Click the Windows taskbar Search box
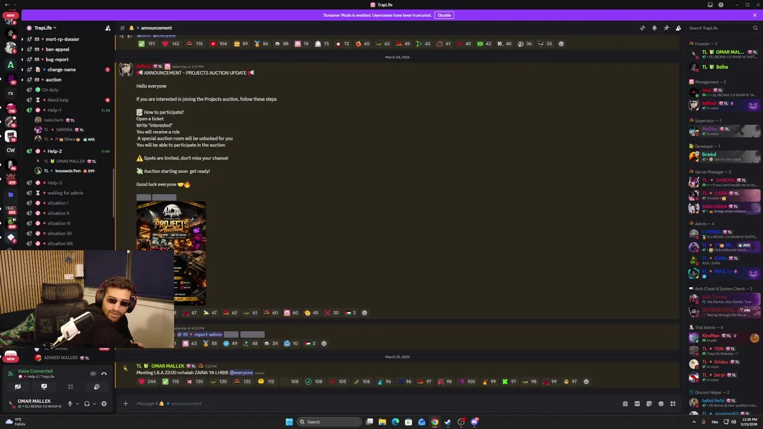The width and height of the screenshot is (763, 429). [330, 422]
